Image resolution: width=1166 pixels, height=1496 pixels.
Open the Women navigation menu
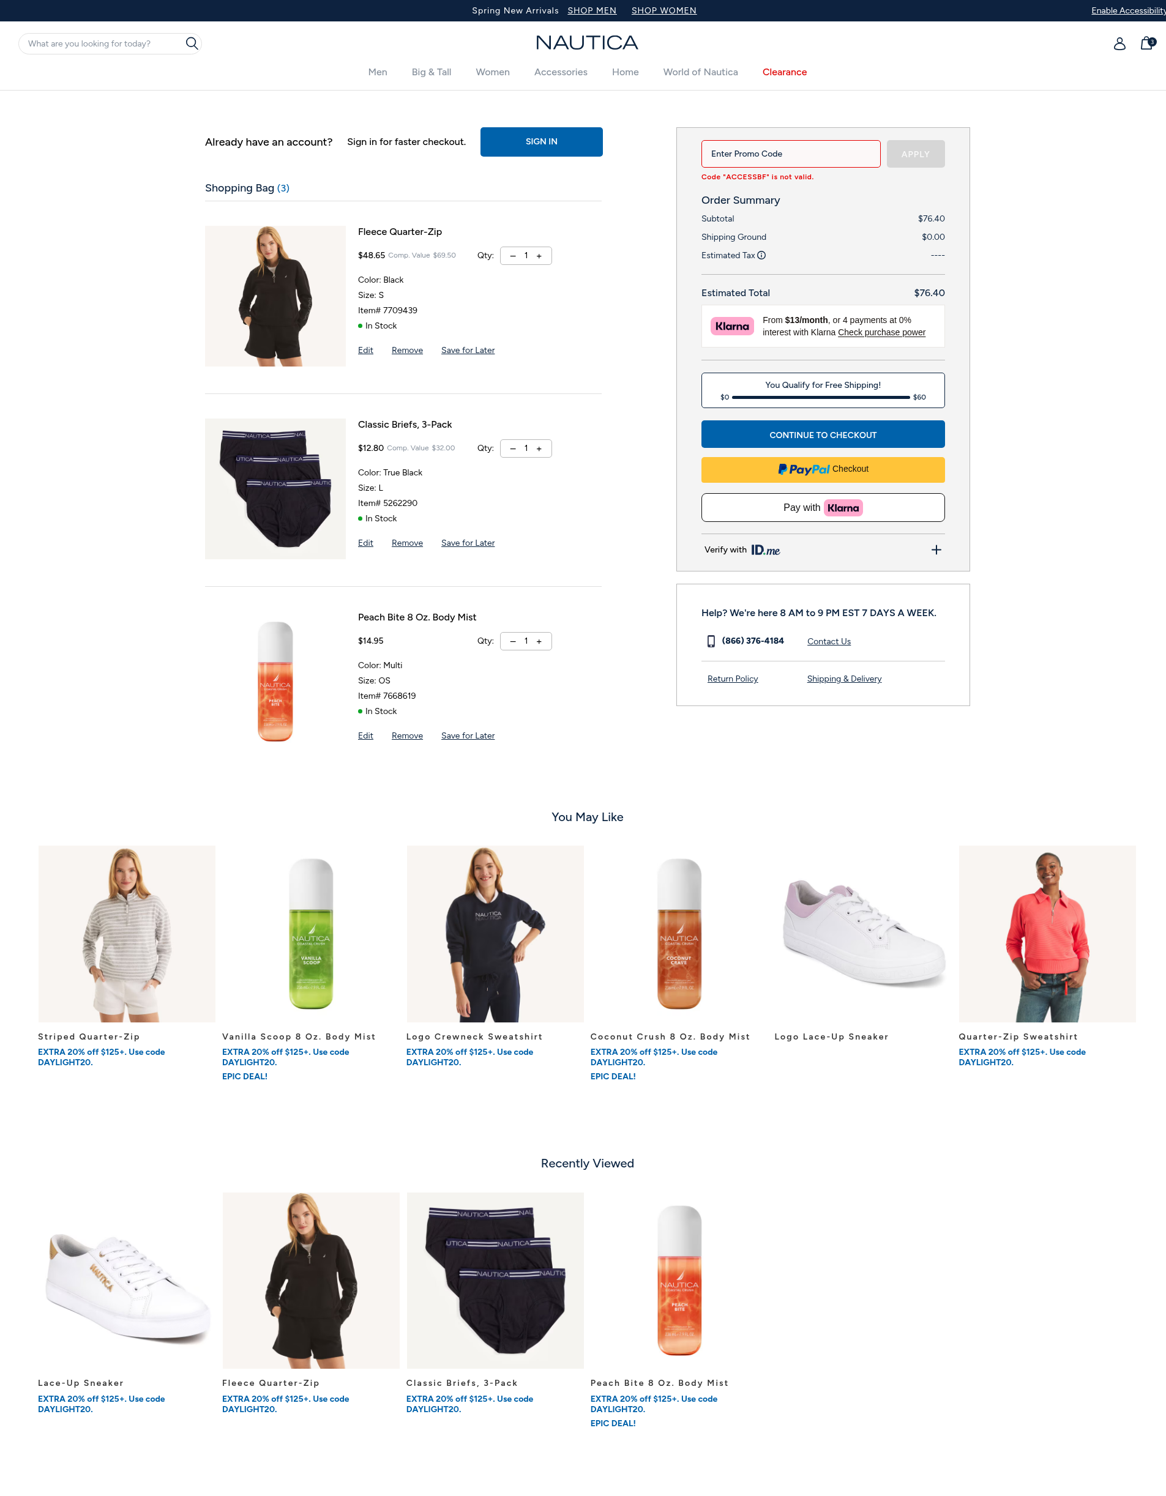coord(493,73)
